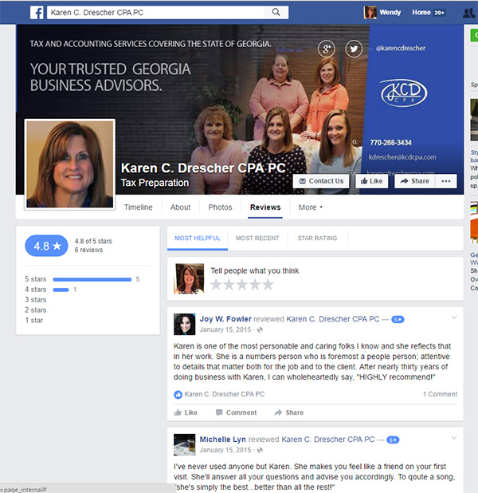This screenshot has width=478, height=493.
Task: Click globe privacy icon on Joy's review
Action: (260, 329)
